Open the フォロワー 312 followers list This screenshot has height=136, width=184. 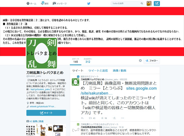[x=88, y=61]
